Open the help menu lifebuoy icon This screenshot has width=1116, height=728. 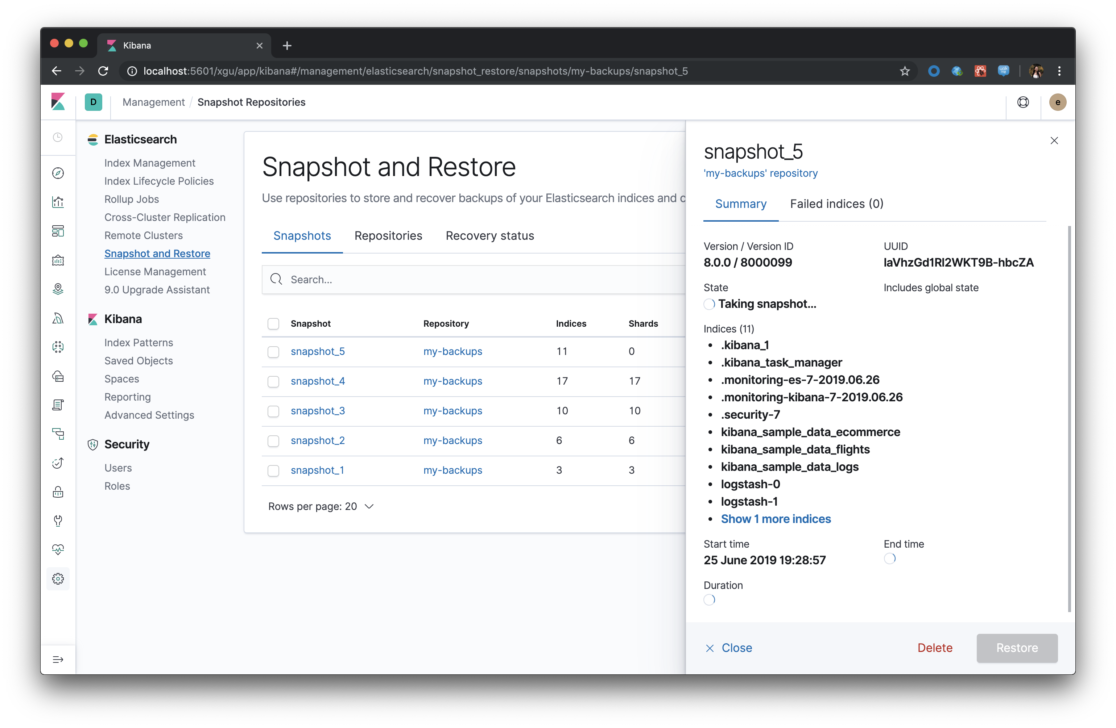click(x=1023, y=102)
